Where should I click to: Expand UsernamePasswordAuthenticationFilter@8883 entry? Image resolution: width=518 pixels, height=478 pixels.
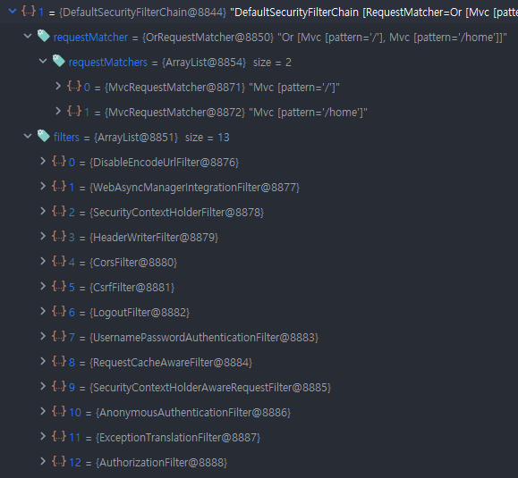pyautogui.click(x=43, y=336)
